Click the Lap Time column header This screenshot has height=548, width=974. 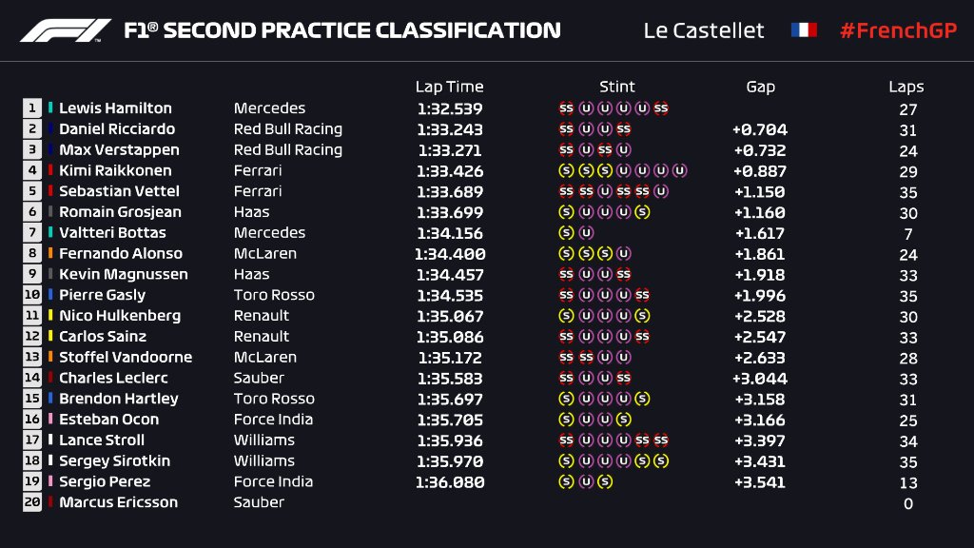pos(449,87)
